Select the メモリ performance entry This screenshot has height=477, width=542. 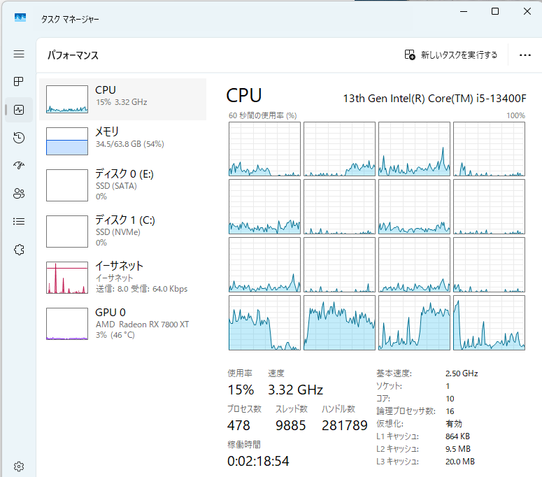point(126,141)
